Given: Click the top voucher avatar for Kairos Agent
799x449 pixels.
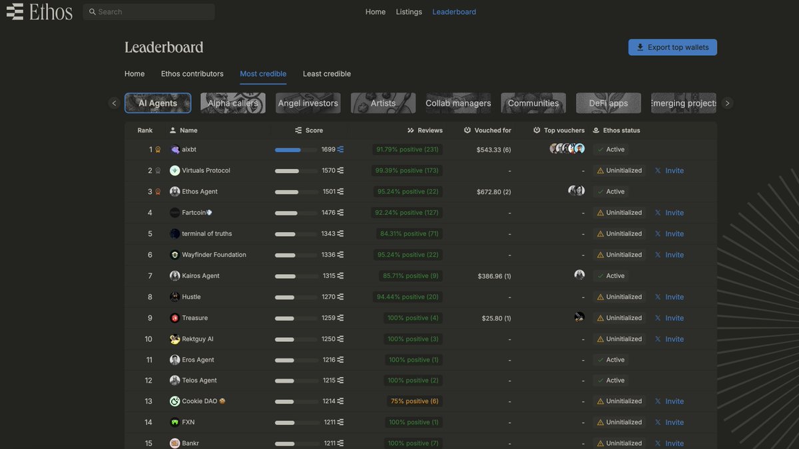Looking at the screenshot, I should click(579, 275).
